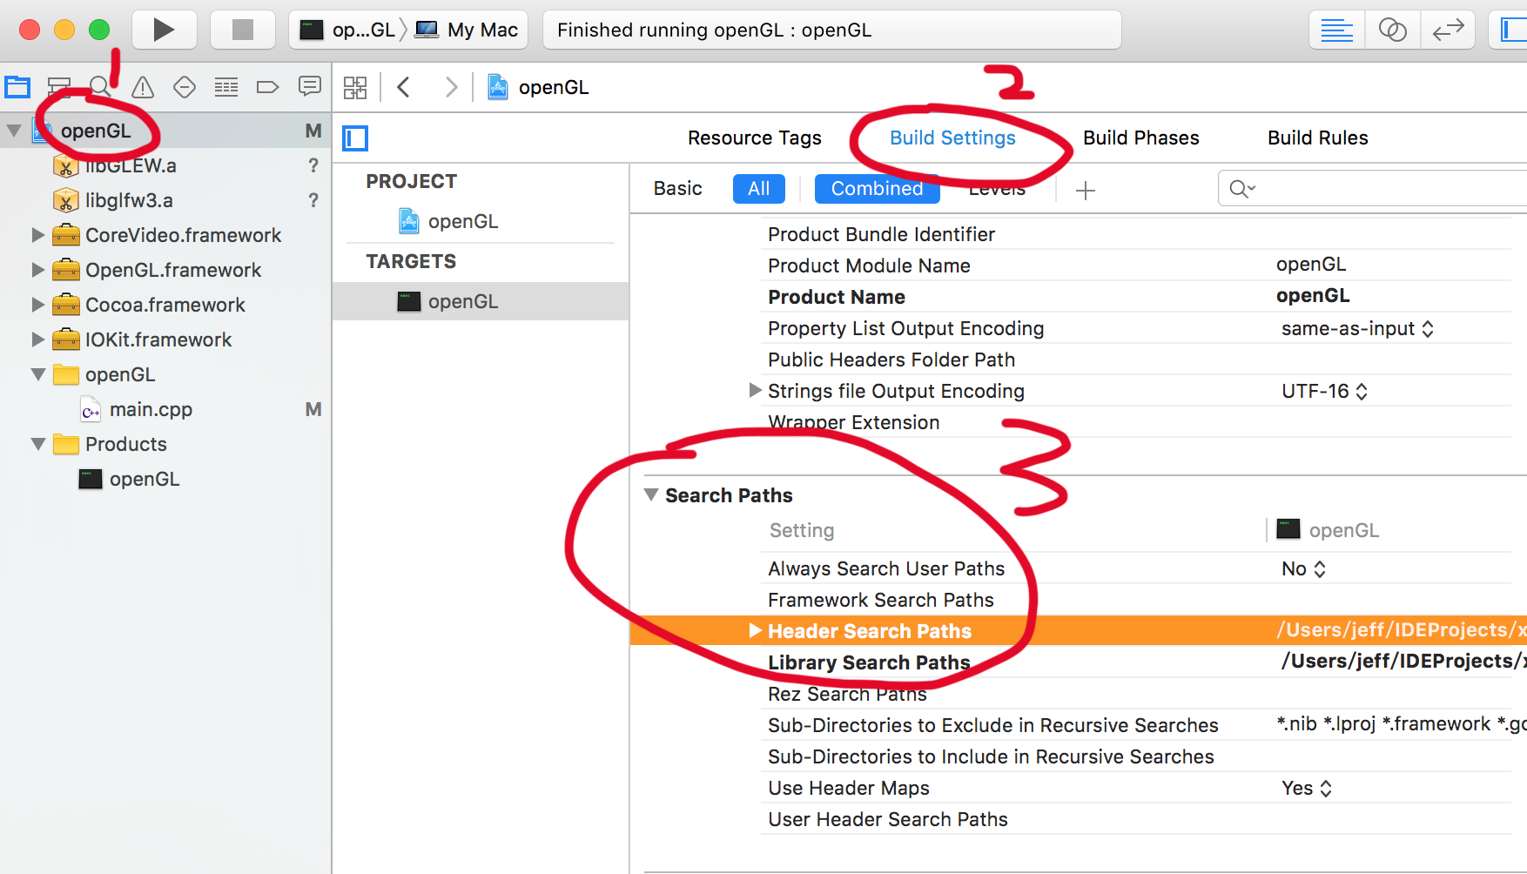Select User Header Search Paths row
The width and height of the screenshot is (1527, 874).
(1078, 819)
